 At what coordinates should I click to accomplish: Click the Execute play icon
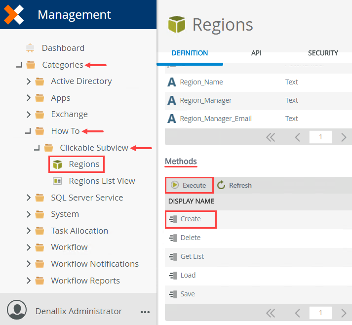[x=174, y=185]
